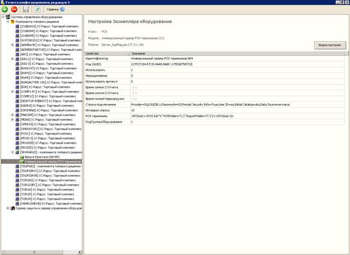Select the [DESKTOP- computer tree item
Viewport: 350px width, 255px height.
(x=51, y=101)
